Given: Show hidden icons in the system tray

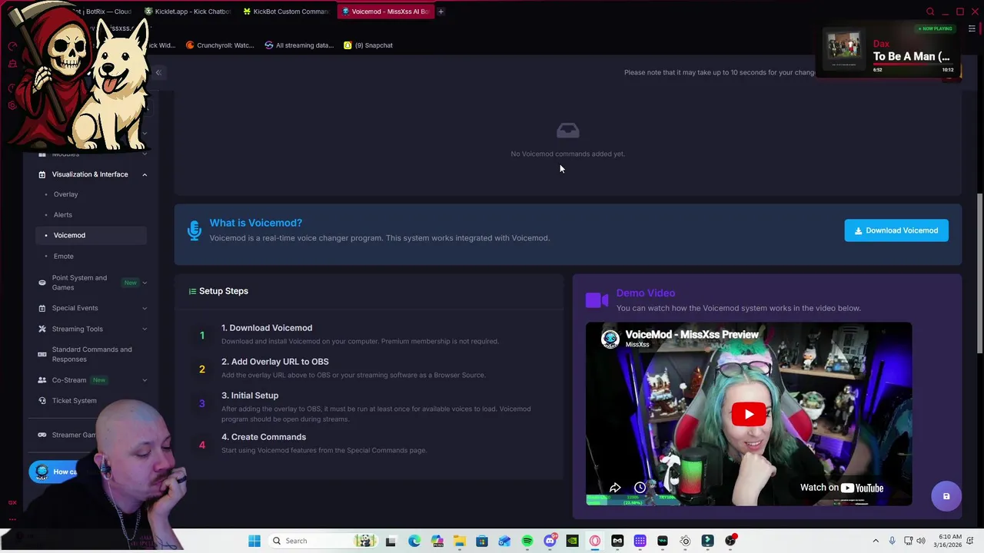Looking at the screenshot, I should [876, 541].
